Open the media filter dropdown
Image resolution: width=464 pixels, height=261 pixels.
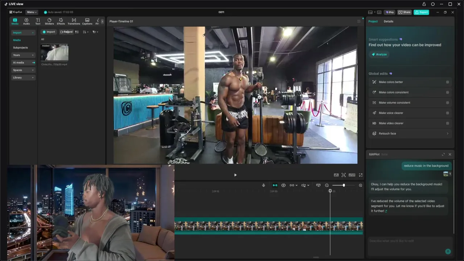(x=95, y=32)
